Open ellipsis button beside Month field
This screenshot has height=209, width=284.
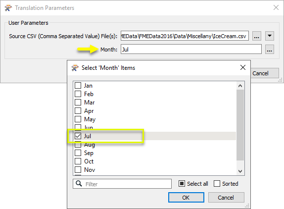[269, 50]
